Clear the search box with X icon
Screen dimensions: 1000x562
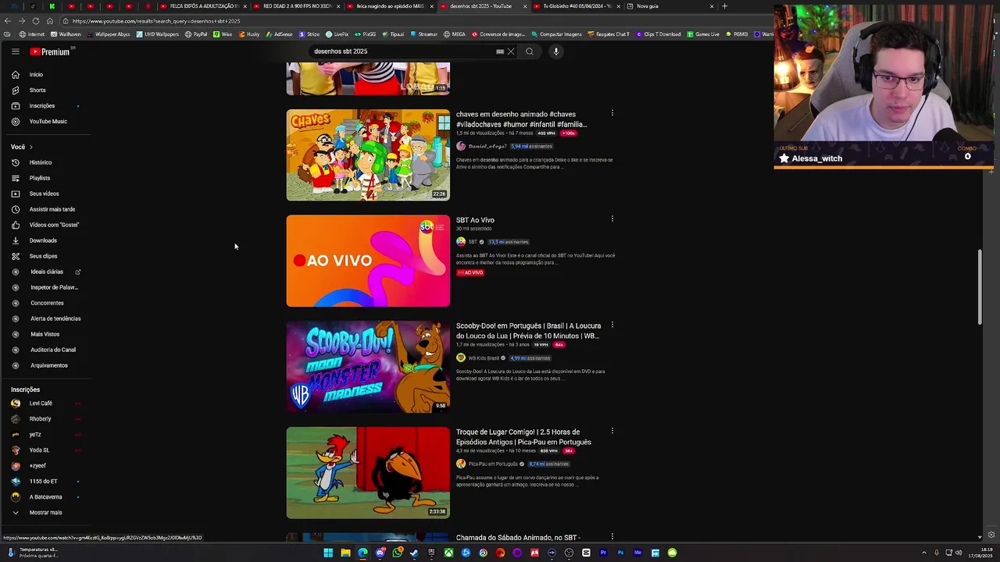point(511,52)
